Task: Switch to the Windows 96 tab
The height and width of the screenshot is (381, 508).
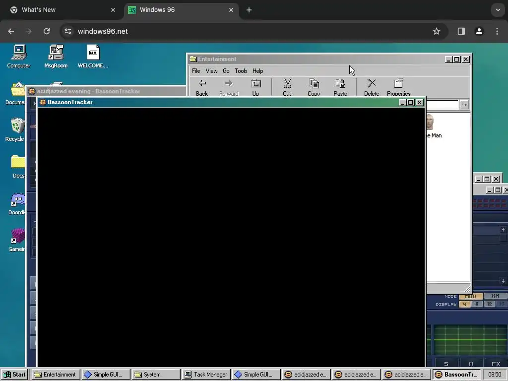Action: click(x=182, y=10)
